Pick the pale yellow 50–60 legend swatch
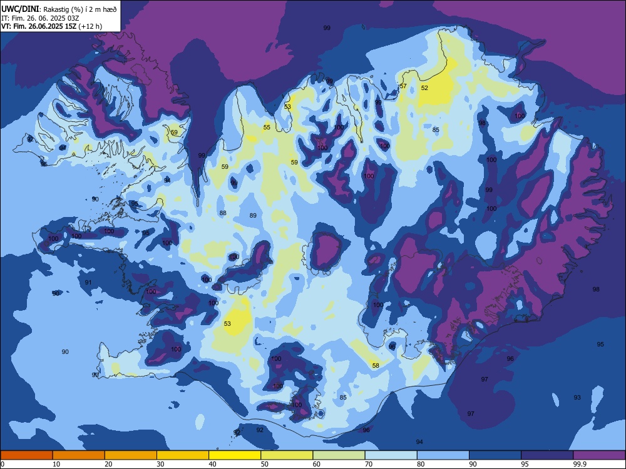The image size is (626, 469). (287, 455)
